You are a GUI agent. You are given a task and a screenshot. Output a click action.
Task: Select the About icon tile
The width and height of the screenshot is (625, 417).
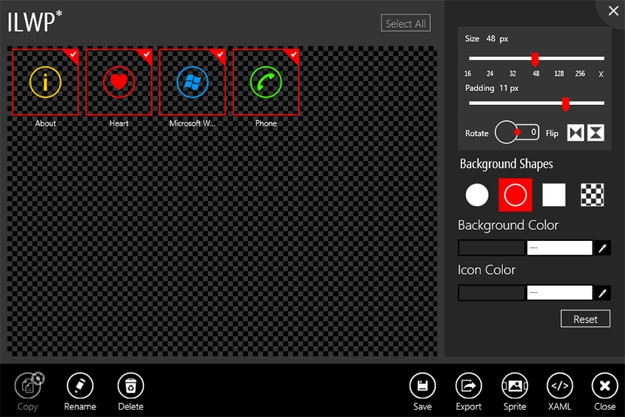[46, 82]
